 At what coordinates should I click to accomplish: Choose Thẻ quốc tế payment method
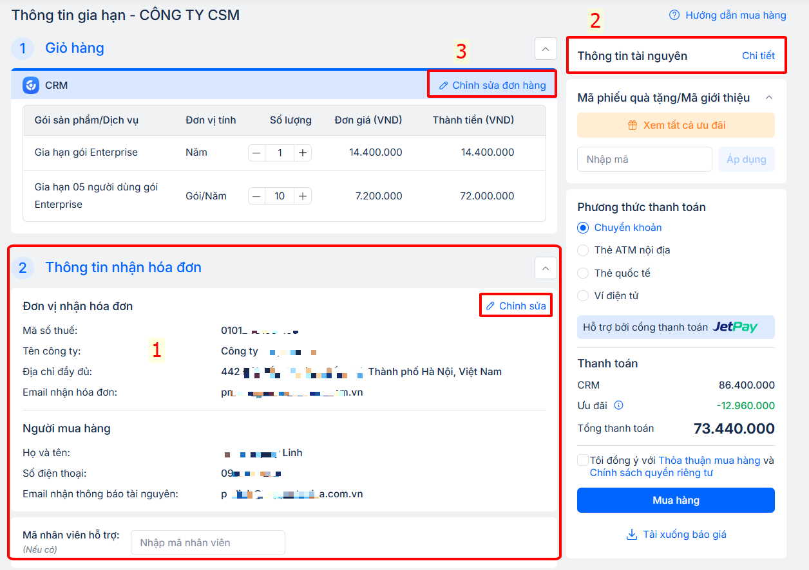pos(583,273)
